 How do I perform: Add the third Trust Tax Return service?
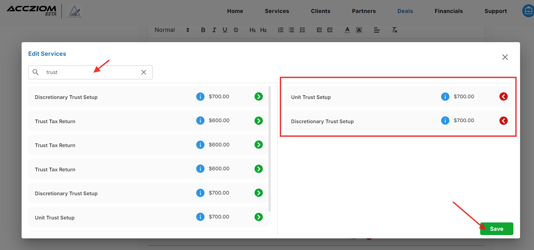[259, 169]
